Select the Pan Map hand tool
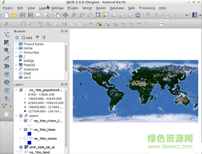 pos(58,15)
